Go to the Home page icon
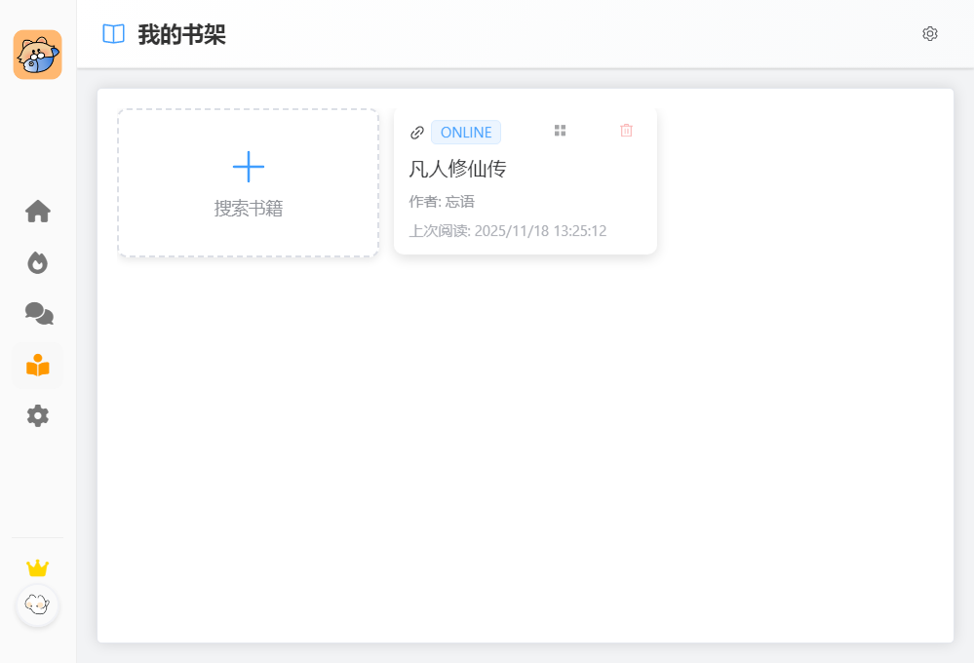Viewport: 974px width, 663px height. tap(38, 212)
